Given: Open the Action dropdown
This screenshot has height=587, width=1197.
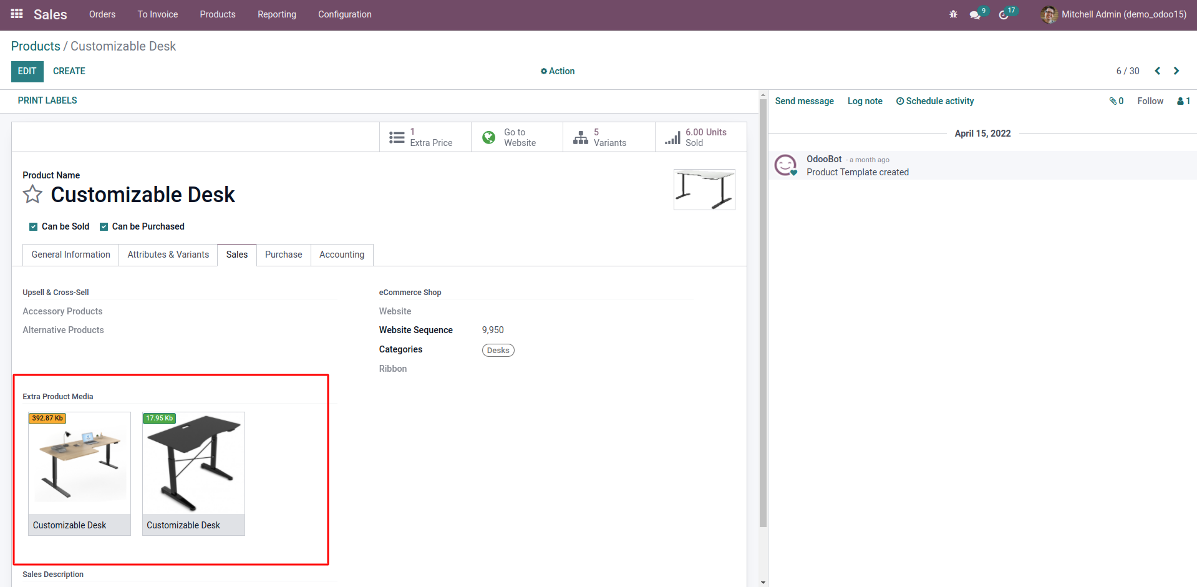Looking at the screenshot, I should coord(558,71).
